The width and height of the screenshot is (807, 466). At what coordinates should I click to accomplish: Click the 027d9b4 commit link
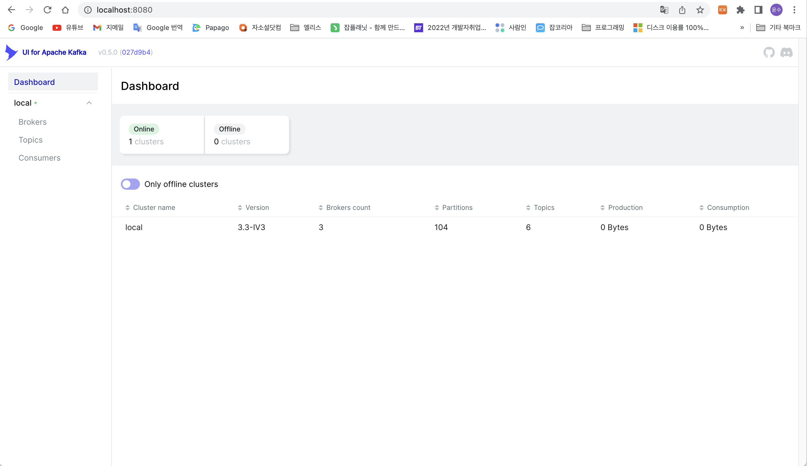pos(136,52)
